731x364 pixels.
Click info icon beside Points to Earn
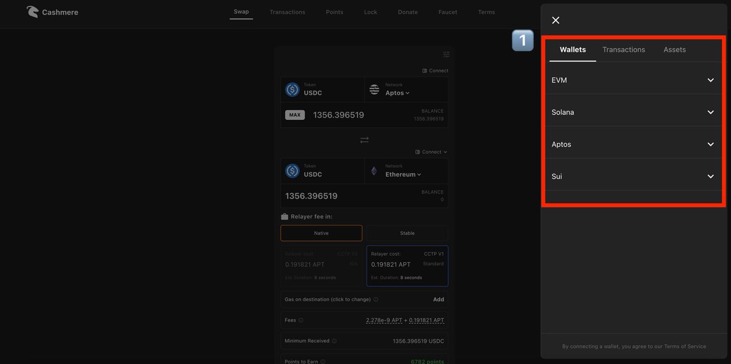click(x=323, y=362)
